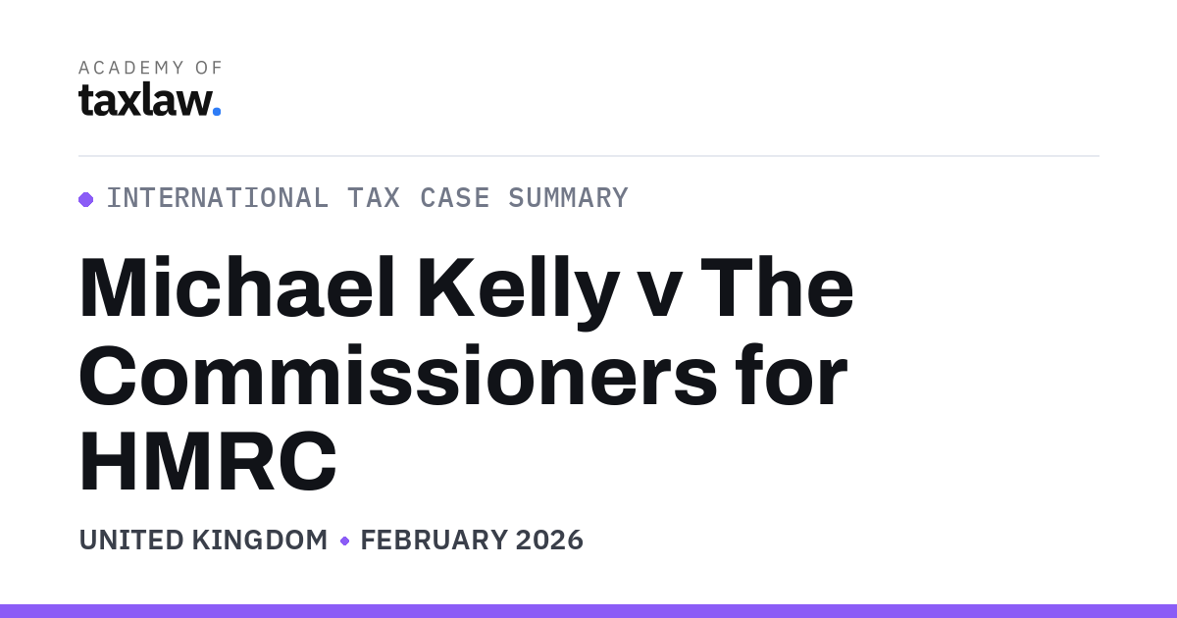Viewport: 1177px width, 618px height.
Task: Click the word INTERNATIONAL in category label
Action: (218, 198)
